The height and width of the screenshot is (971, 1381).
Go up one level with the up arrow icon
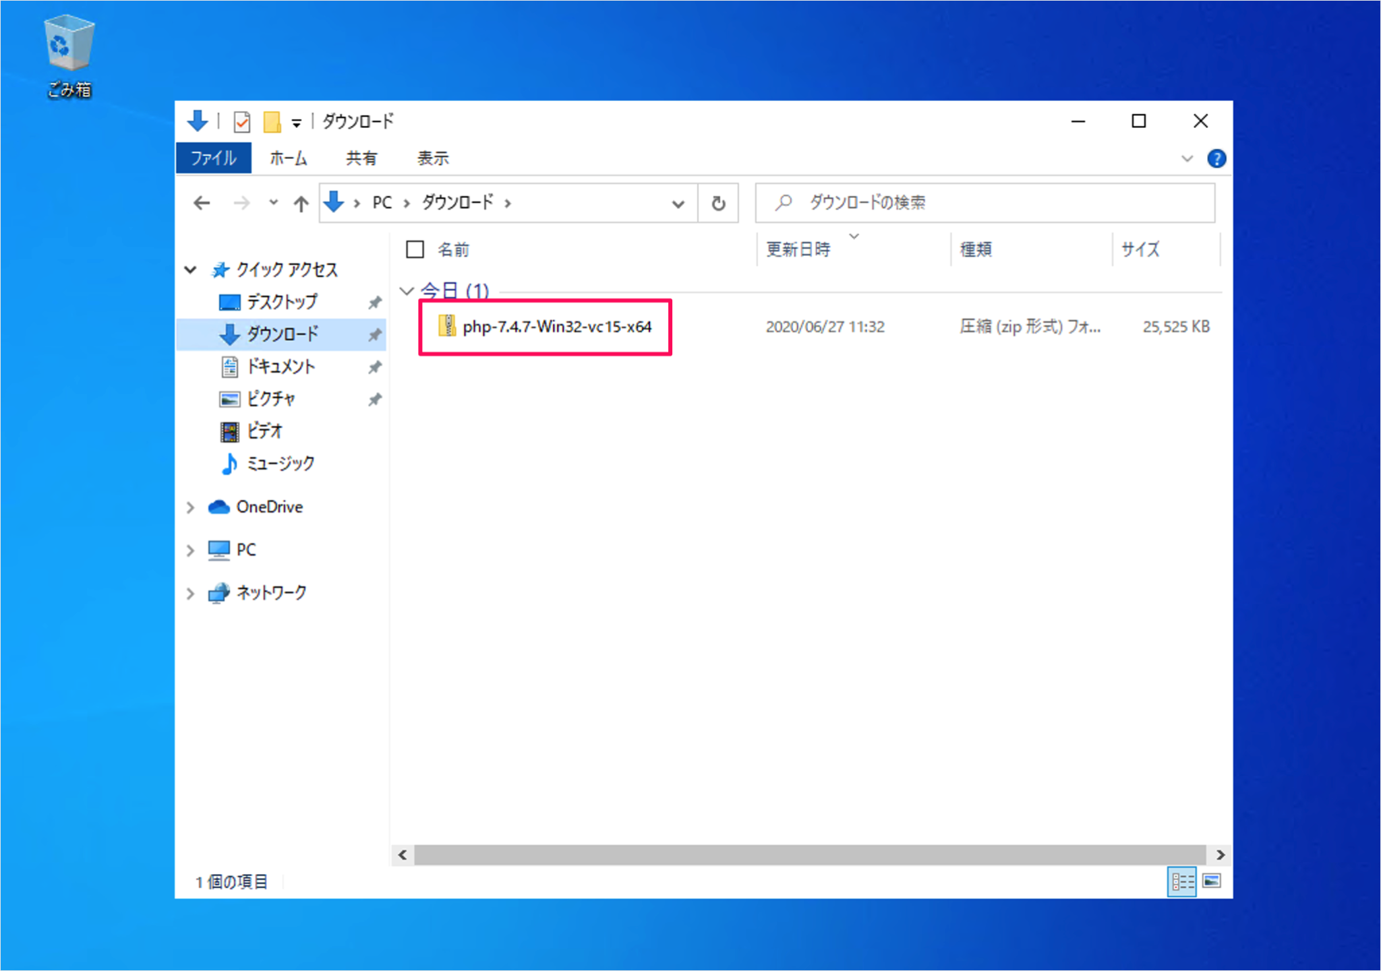point(300,203)
